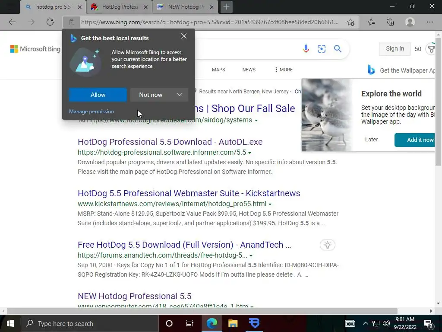Go back using the browser back arrow

point(12,22)
